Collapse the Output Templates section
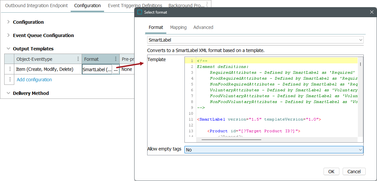Screen dimensions: 377x181 click(x=8, y=49)
